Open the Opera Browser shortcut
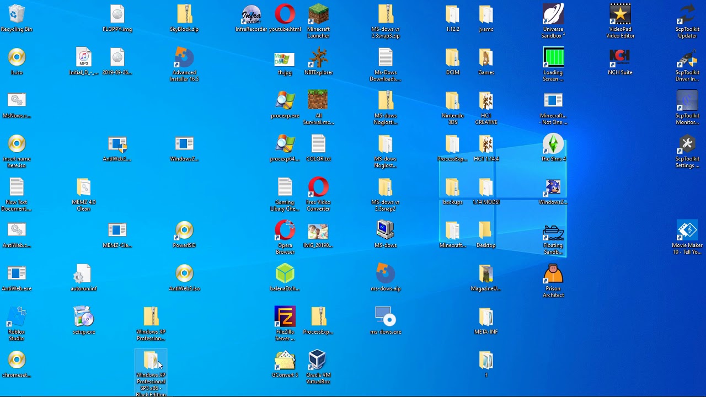706x397 pixels. (x=285, y=230)
